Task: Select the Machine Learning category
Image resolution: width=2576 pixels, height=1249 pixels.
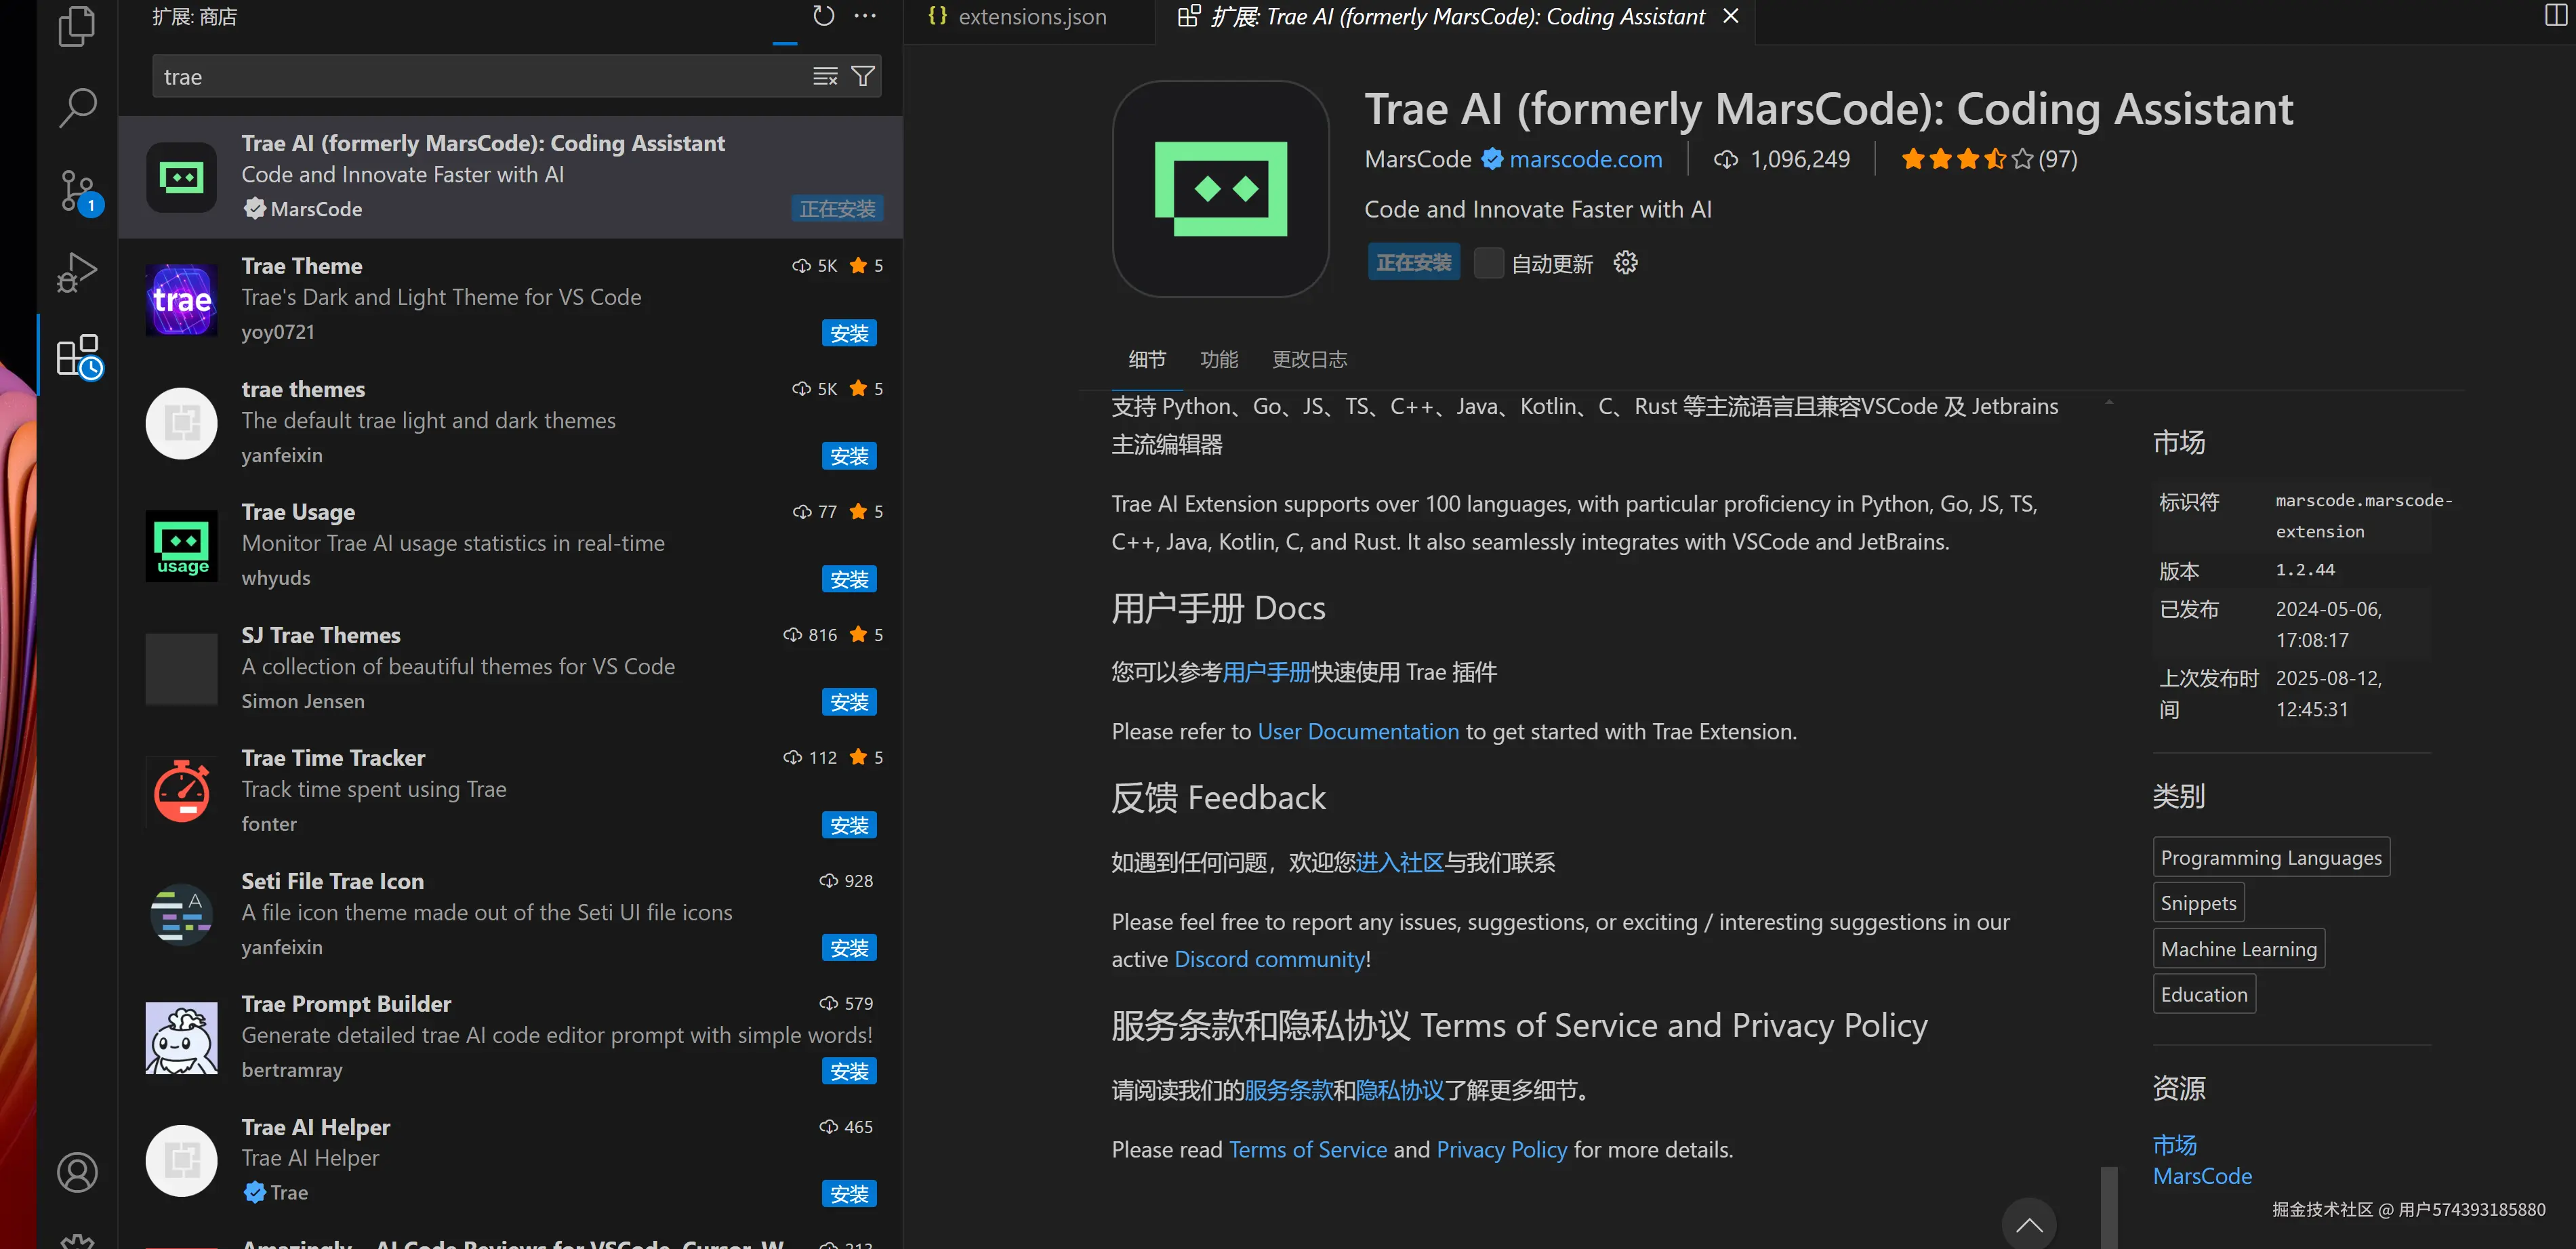Action: point(2239,948)
